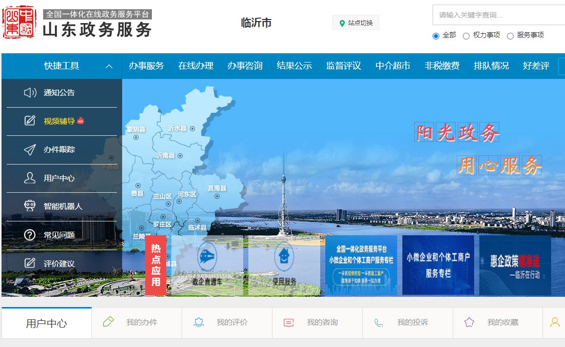The width and height of the screenshot is (565, 347).
Task: Open the 小微企业和个体工商户服务专栏 banner
Action: point(438,266)
